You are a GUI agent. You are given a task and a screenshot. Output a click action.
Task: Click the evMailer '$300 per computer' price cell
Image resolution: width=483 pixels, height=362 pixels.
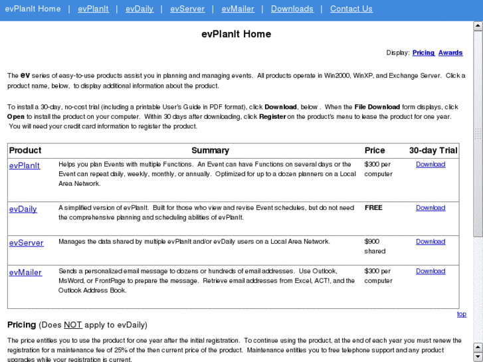378,276
